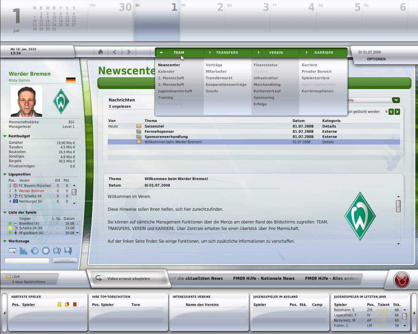
Task: Open the TEAM menu dropdown arrow
Action: pos(161,53)
